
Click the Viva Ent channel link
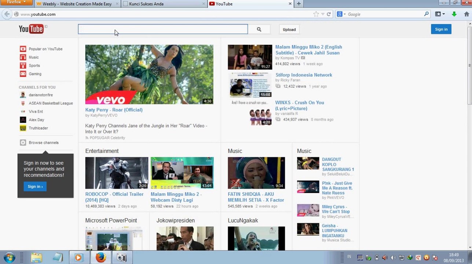(36, 111)
